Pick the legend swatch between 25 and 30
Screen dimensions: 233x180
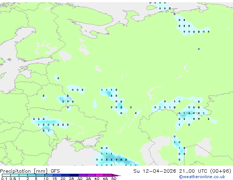point(74,175)
